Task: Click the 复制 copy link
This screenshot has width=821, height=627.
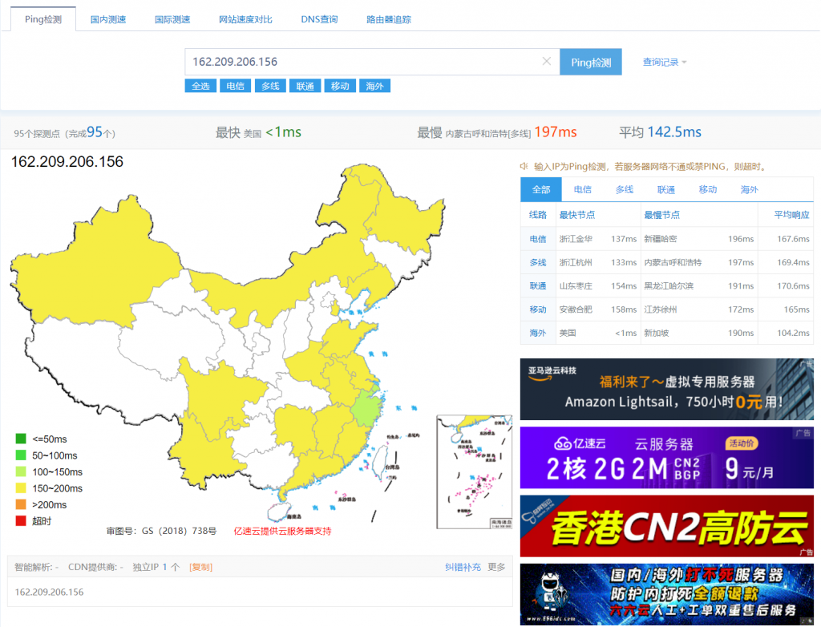Action: (x=200, y=567)
